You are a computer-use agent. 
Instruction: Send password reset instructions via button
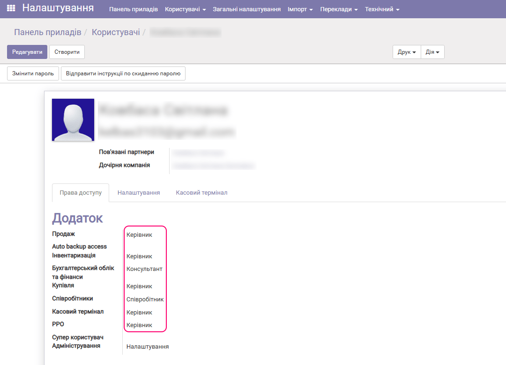123,73
